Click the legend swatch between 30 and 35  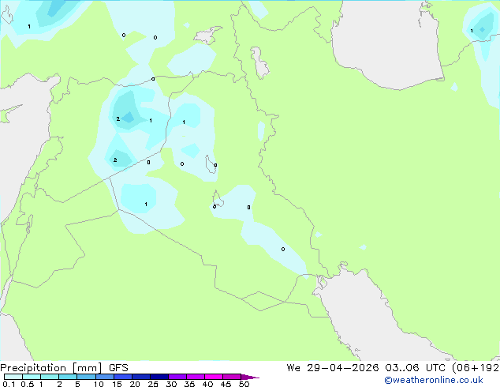click(177, 377)
